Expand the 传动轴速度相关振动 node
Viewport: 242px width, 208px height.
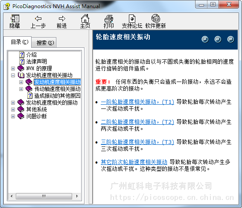(21, 89)
